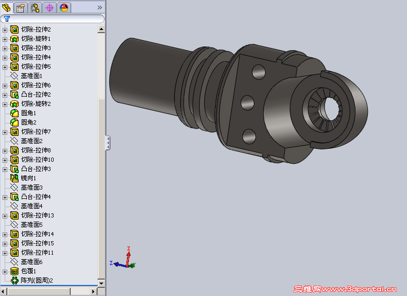Select the 切除-拉伸14 label
The width and height of the screenshot is (407, 296).
tap(37, 234)
